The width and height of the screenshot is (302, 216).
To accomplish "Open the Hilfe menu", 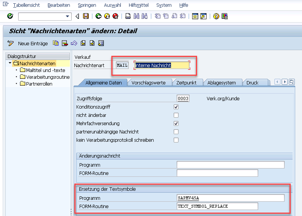I will (x=184, y=5).
